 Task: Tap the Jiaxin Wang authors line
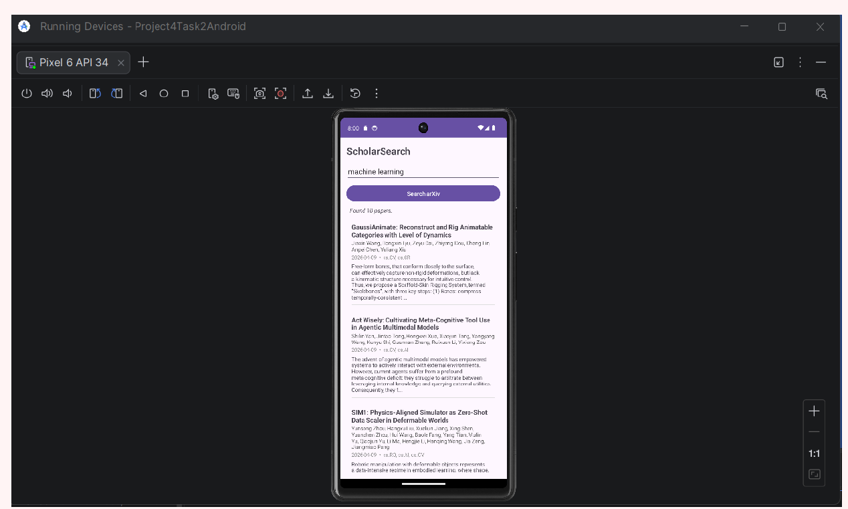(421, 246)
